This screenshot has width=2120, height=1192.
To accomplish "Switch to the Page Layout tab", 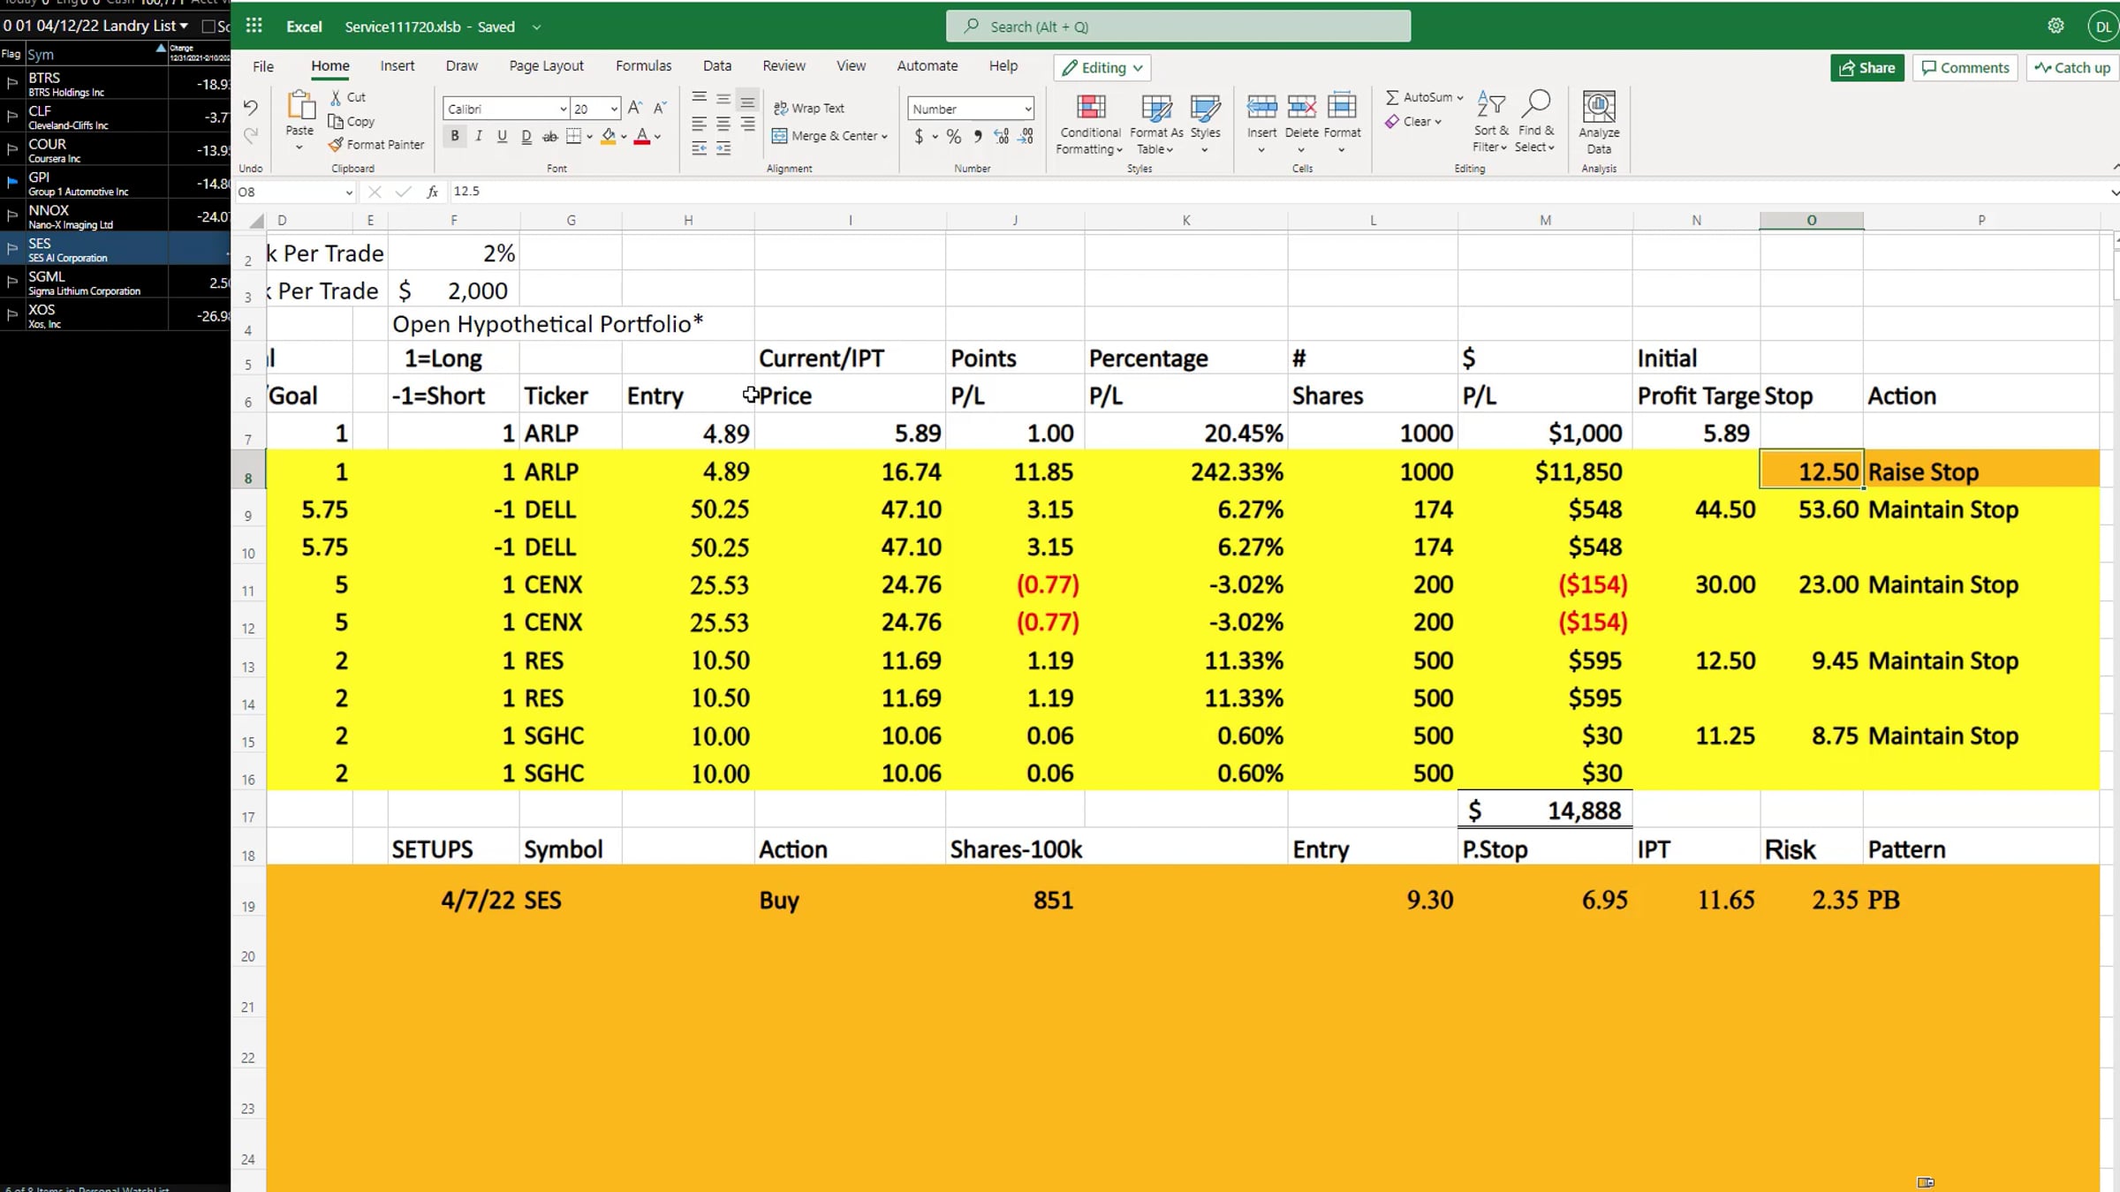I will [x=546, y=66].
